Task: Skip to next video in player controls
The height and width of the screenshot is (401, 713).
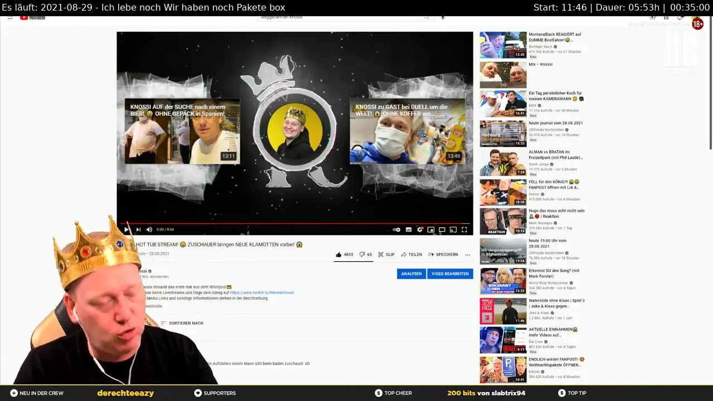Action: [x=138, y=229]
